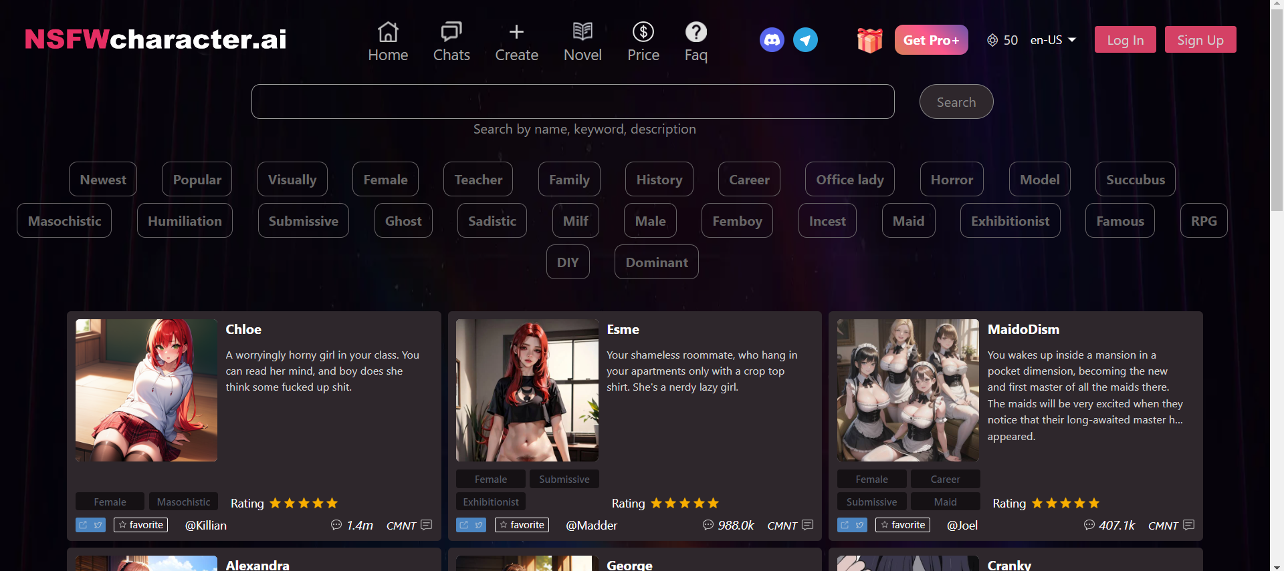The height and width of the screenshot is (571, 1284).
Task: Select the Teacher filter tag
Action: pyautogui.click(x=478, y=179)
